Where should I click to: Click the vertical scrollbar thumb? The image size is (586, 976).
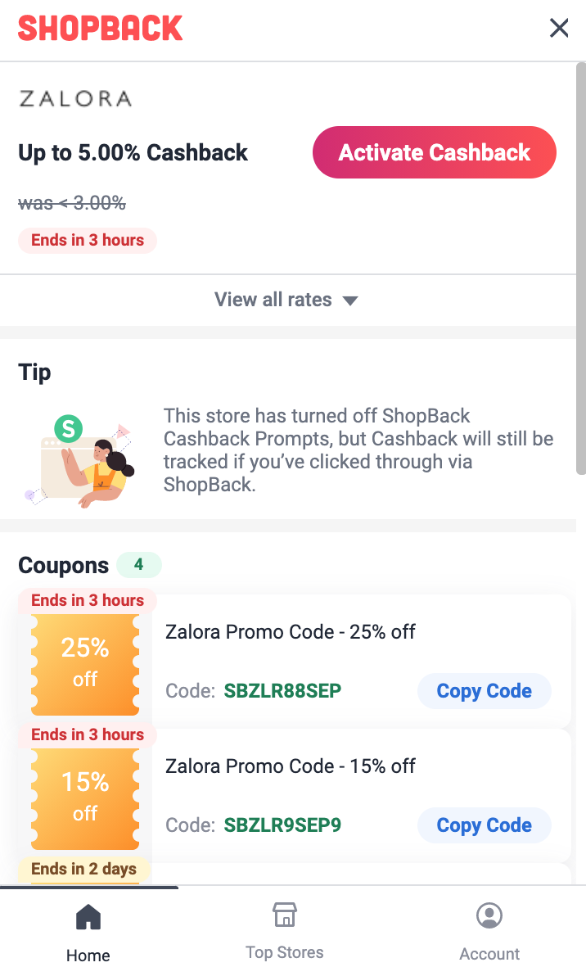click(x=581, y=270)
